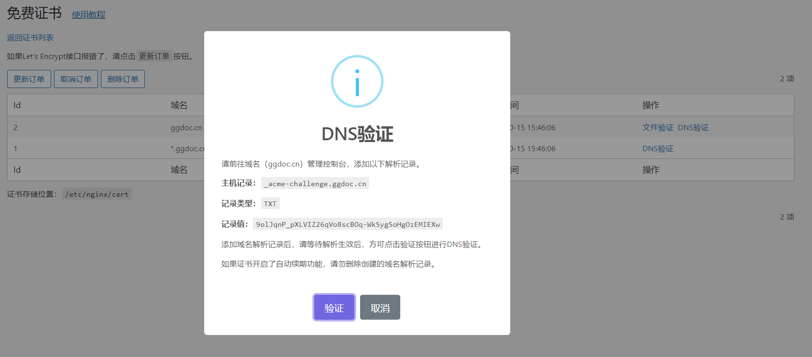Open DNS验证 in the ggdoc.cn row
This screenshot has height=357, width=812.
click(x=693, y=127)
